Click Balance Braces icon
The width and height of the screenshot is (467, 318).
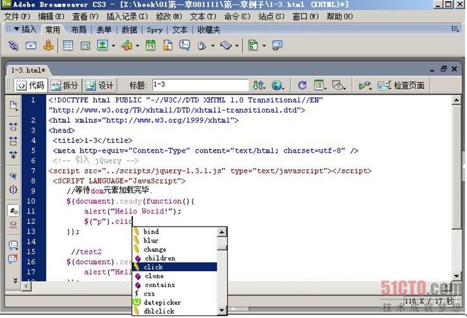[x=13, y=189]
